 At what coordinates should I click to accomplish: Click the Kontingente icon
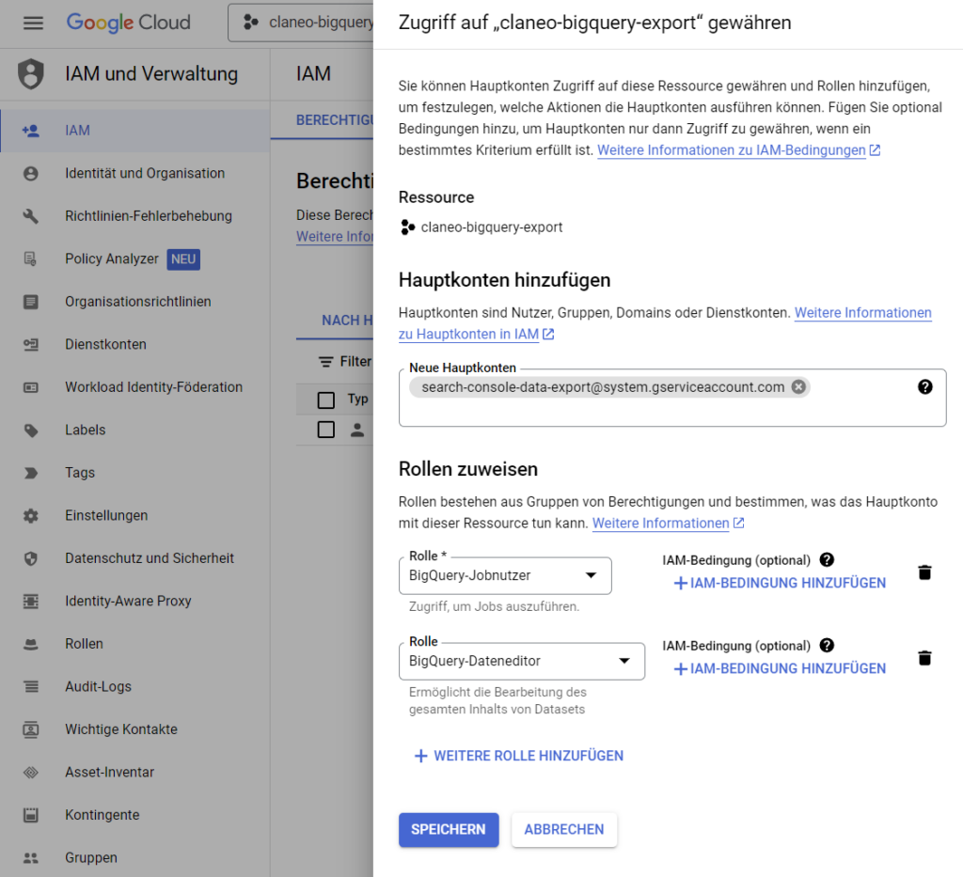[31, 816]
